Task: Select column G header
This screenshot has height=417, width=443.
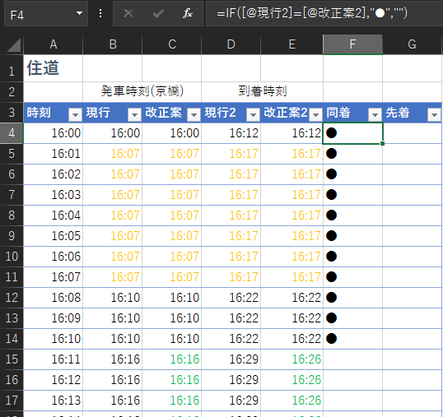Action: [x=412, y=44]
